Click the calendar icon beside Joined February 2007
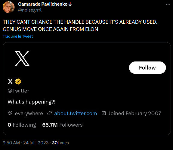173x150 pixels. coord(103,113)
